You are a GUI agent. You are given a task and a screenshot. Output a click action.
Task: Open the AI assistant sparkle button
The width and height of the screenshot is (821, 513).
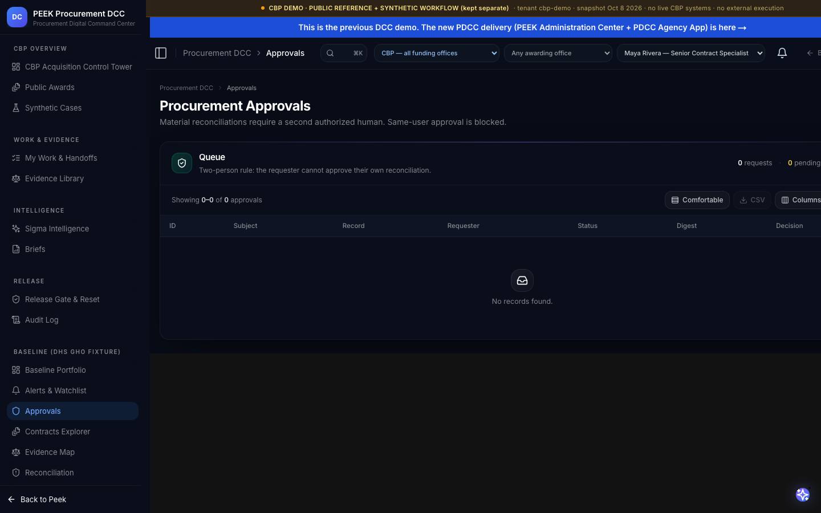[x=803, y=495]
